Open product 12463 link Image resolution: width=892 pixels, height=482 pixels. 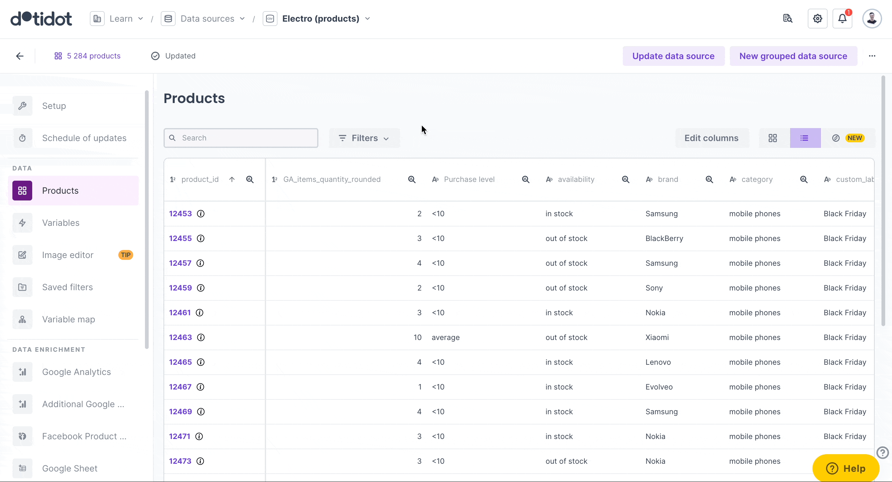pos(180,338)
